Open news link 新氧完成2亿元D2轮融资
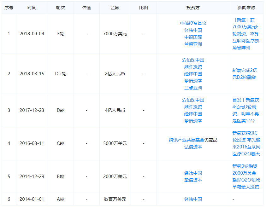Viewport: 266px width, 208px height. [245, 74]
